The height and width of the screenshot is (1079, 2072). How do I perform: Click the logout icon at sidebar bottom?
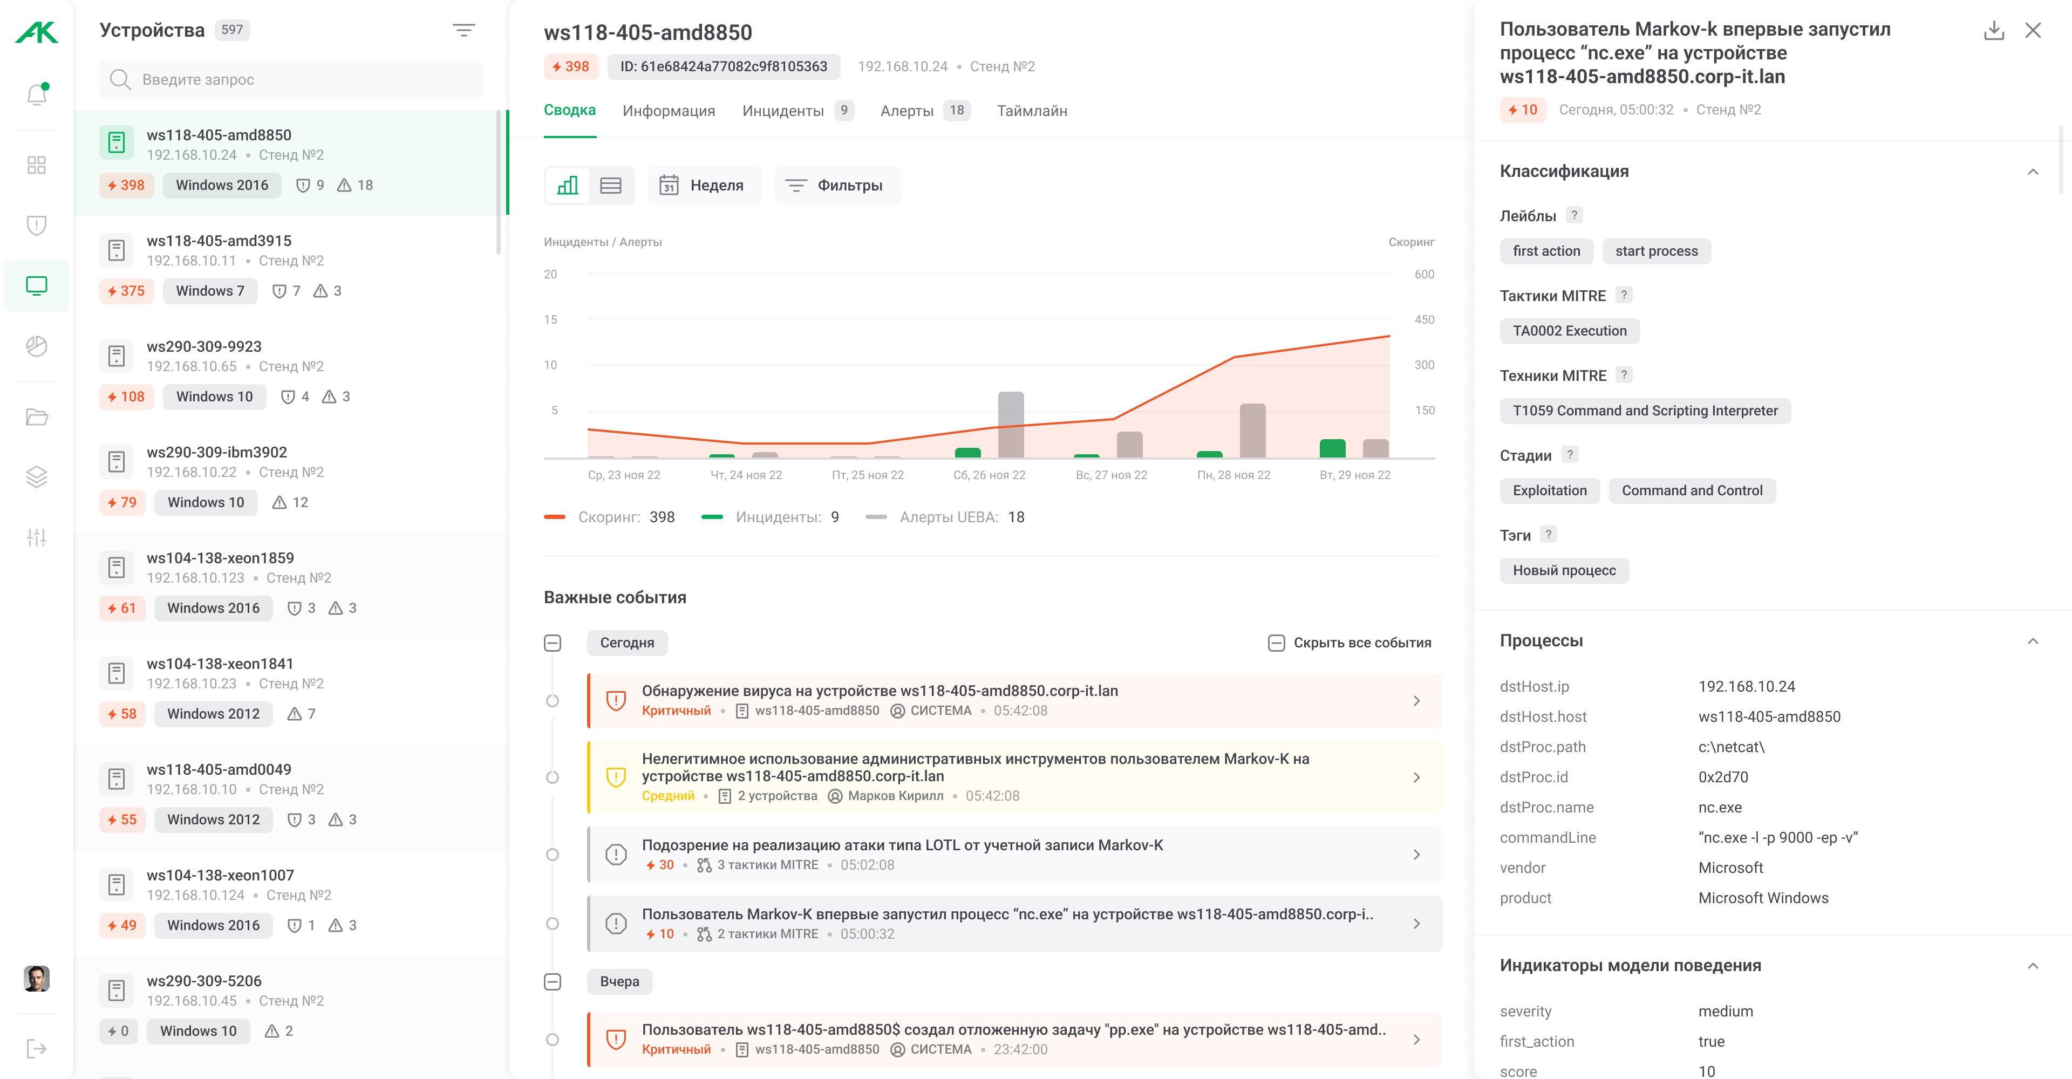coord(37,1048)
